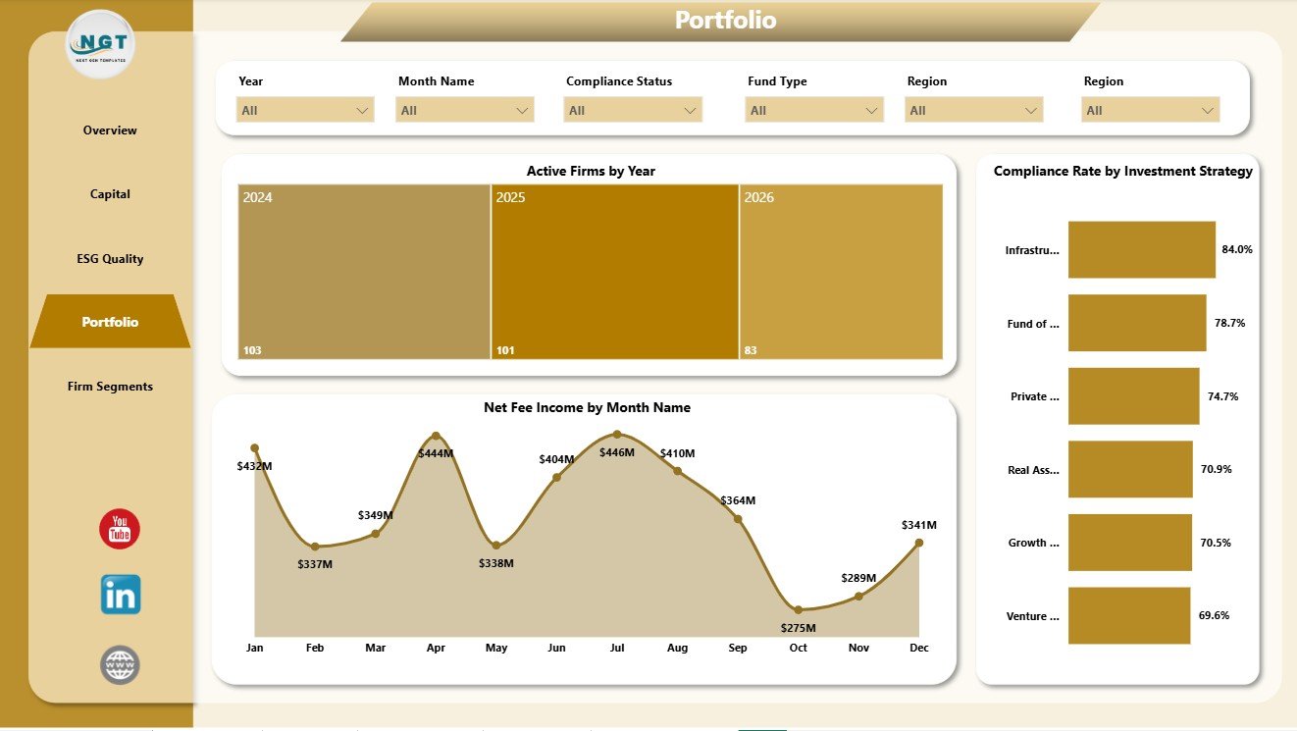
Task: Select the March $349M data point
Action: pyautogui.click(x=376, y=534)
